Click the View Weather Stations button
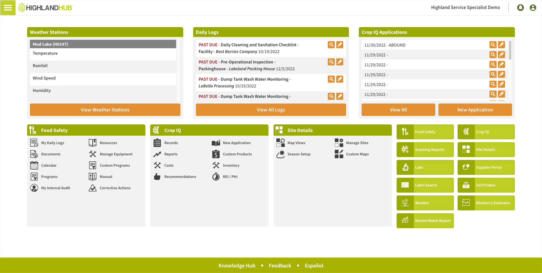Viewport: 542px width, 273px height. (x=105, y=110)
